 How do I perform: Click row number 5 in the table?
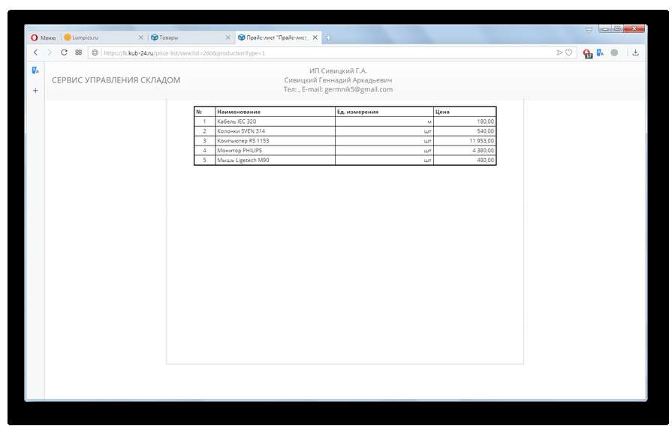204,160
